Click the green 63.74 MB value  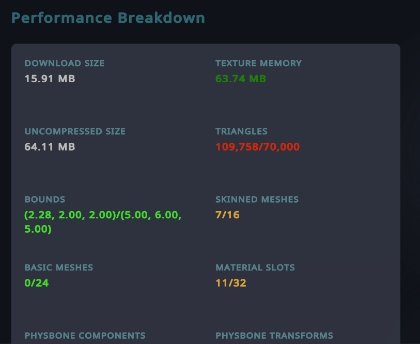(241, 79)
